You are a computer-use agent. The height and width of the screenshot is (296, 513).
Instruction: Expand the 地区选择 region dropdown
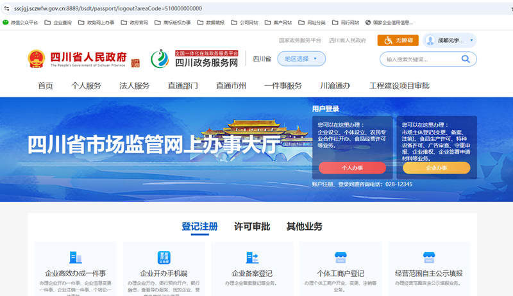pos(301,59)
